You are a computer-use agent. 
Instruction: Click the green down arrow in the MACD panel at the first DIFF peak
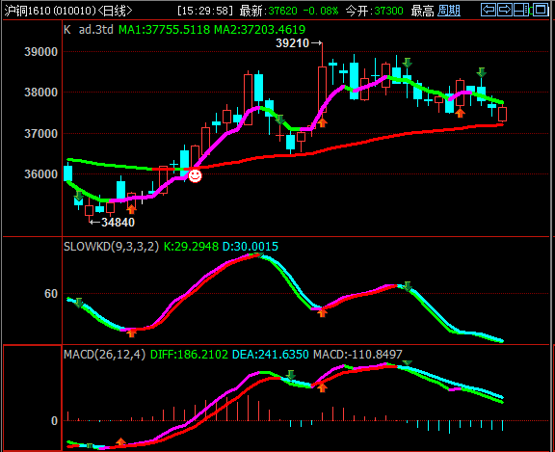point(291,375)
